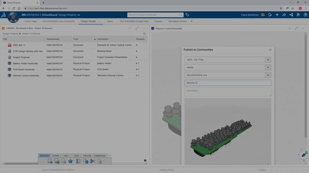309x173 pixels.
Task: Select the PCB Board Assembly row title
Action: coord(24,69)
